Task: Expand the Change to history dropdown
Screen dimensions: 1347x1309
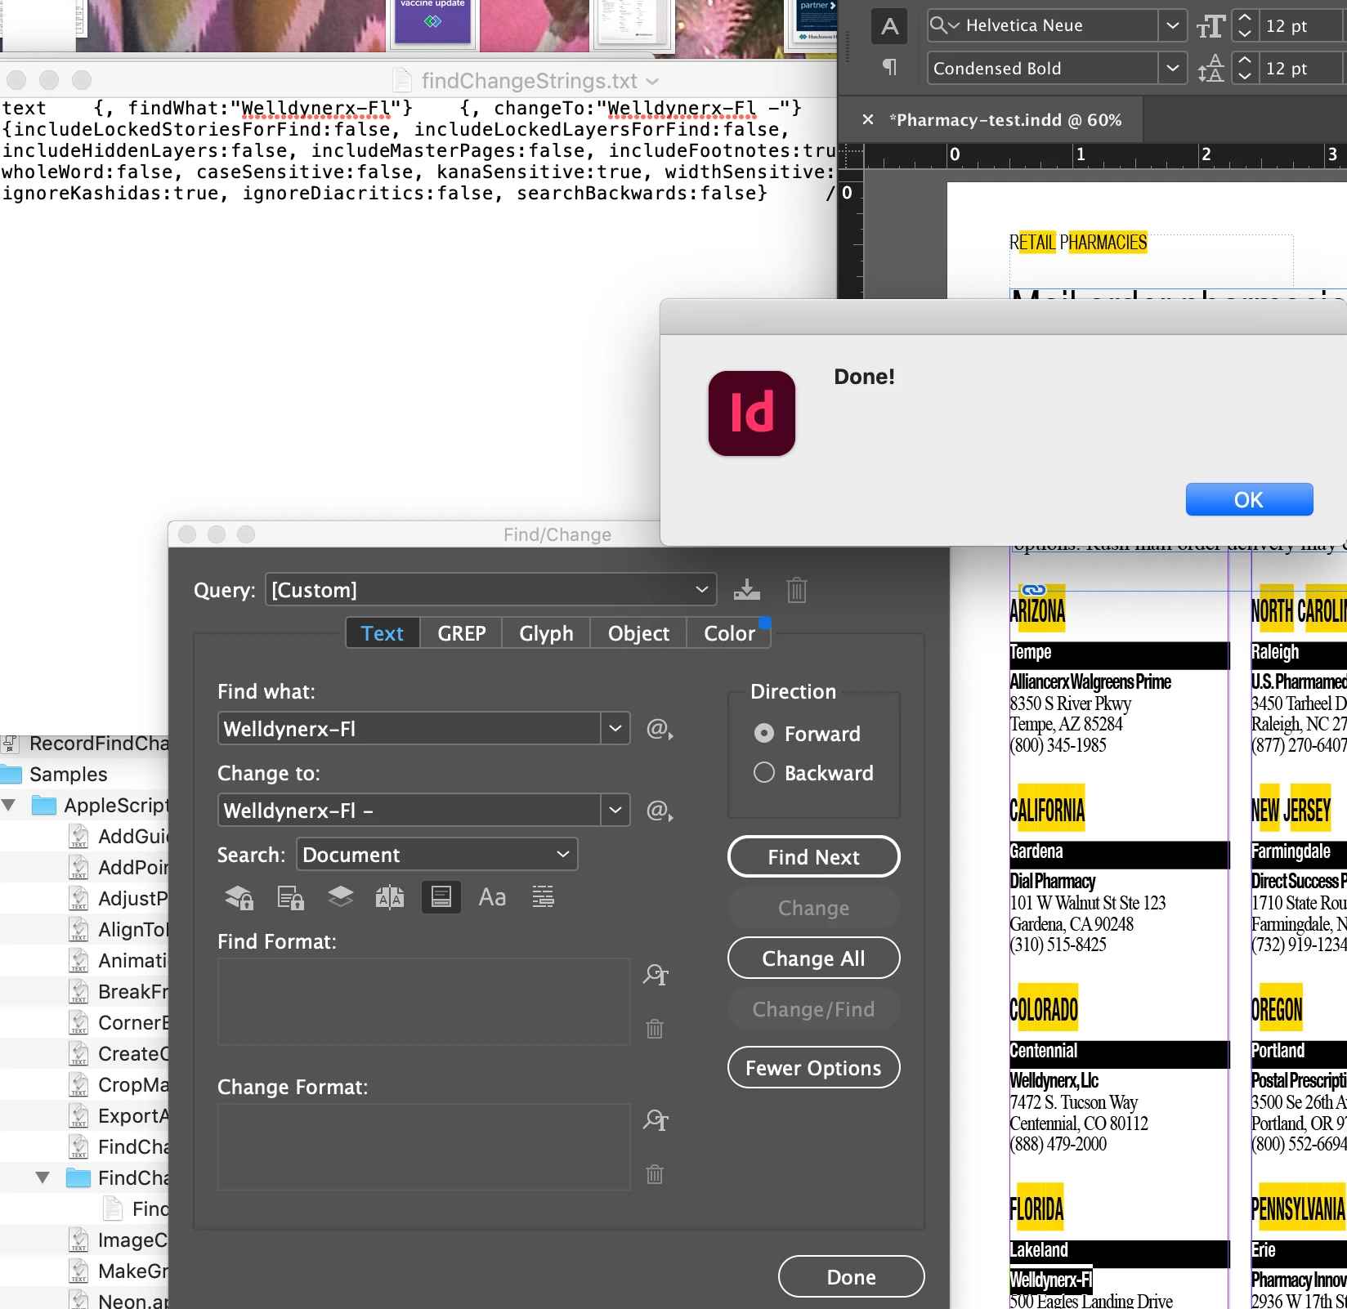Action: (615, 811)
